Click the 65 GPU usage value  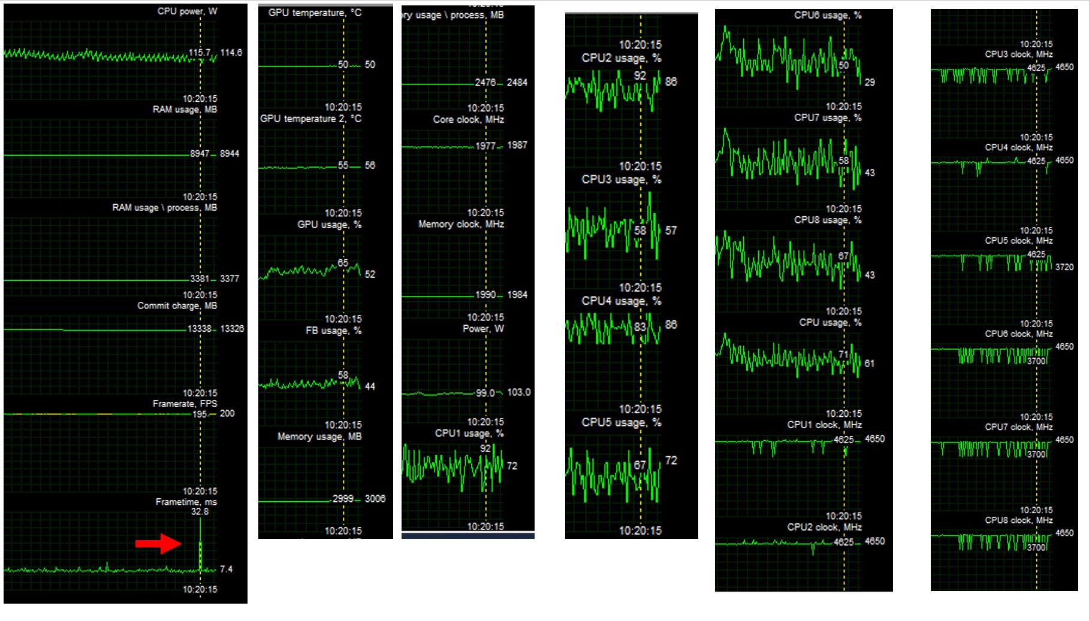click(343, 263)
